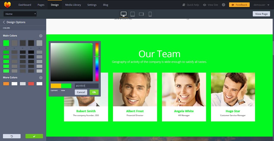Click the Our Team heading
Screen dimensions: 274x141
159,54
